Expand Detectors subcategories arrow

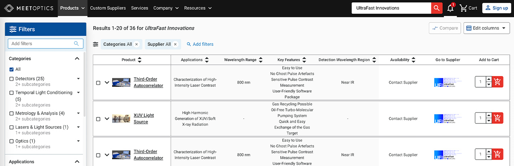coord(78,79)
